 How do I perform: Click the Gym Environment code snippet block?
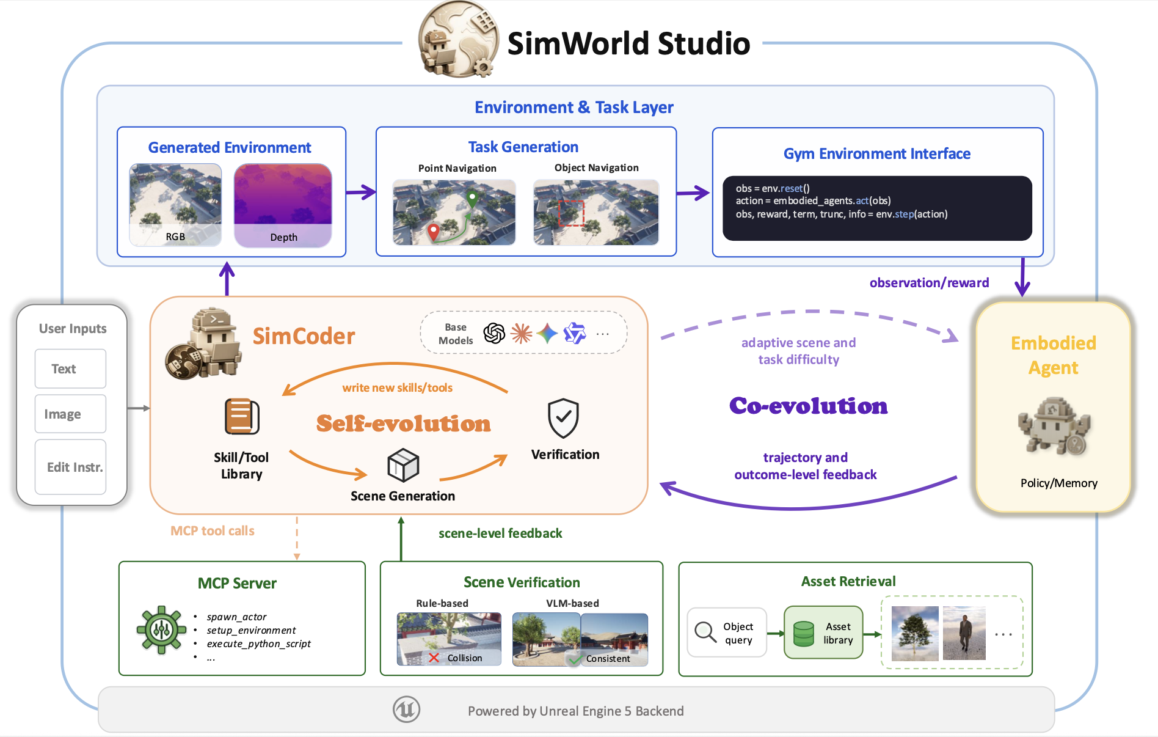877,208
